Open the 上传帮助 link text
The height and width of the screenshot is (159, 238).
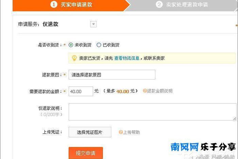click(x=132, y=132)
